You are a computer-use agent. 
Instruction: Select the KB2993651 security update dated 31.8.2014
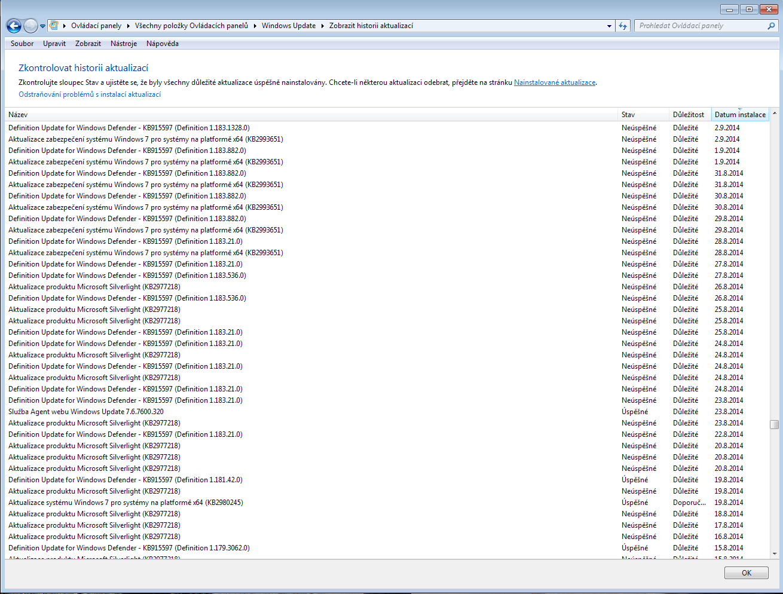click(x=387, y=185)
